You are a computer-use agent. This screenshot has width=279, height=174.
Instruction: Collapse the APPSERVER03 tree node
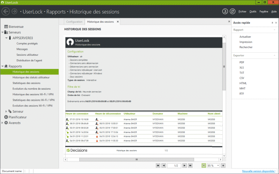coord(6,38)
